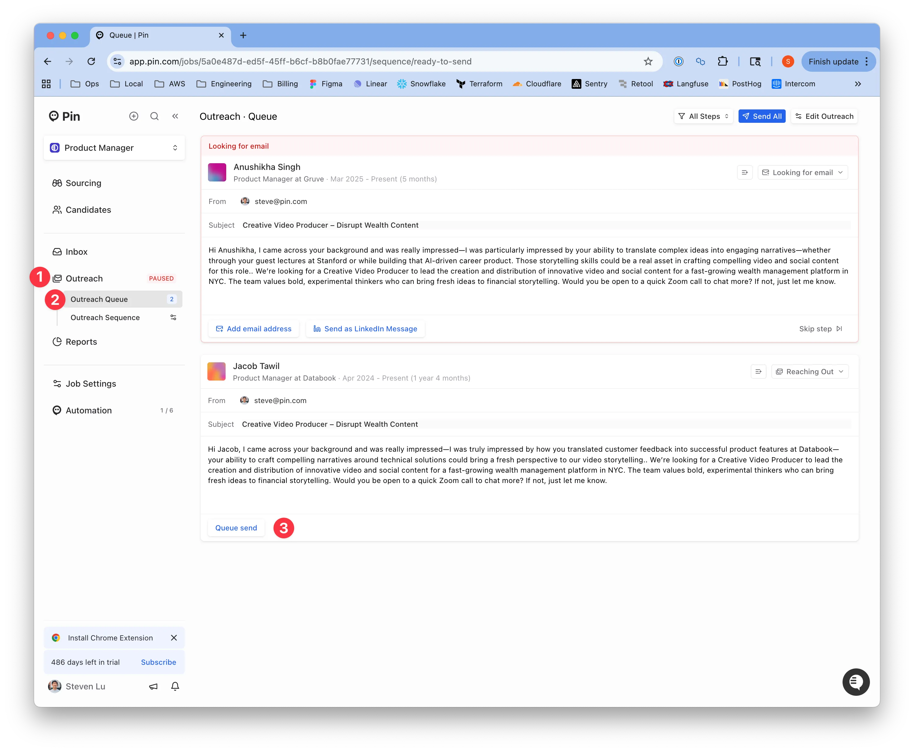
Task: Click the settings icon beside Outreach Sequence
Action: pyautogui.click(x=173, y=318)
